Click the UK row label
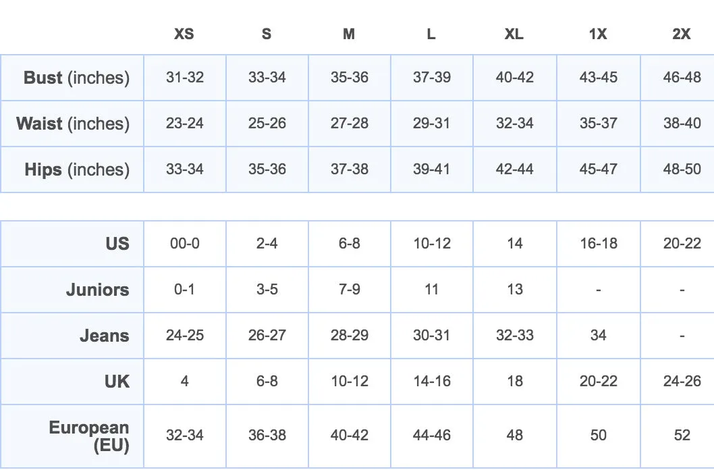Image resolution: width=714 pixels, height=470 pixels. point(117,382)
